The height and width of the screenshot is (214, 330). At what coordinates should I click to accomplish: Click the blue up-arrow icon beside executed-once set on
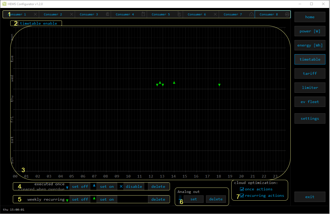click(x=94, y=185)
